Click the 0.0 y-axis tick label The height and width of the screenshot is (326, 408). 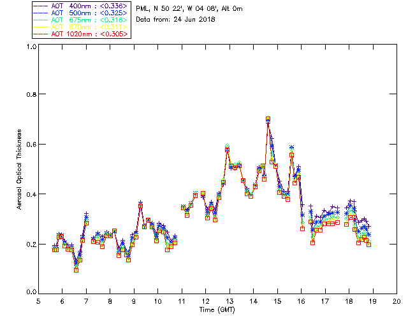pyautogui.click(x=31, y=292)
